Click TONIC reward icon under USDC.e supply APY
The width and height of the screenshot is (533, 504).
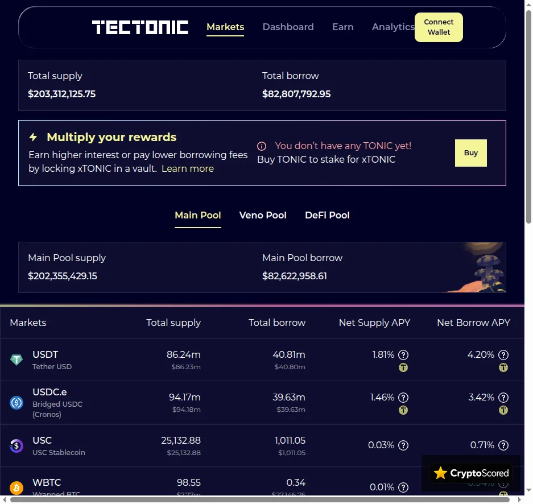click(403, 410)
